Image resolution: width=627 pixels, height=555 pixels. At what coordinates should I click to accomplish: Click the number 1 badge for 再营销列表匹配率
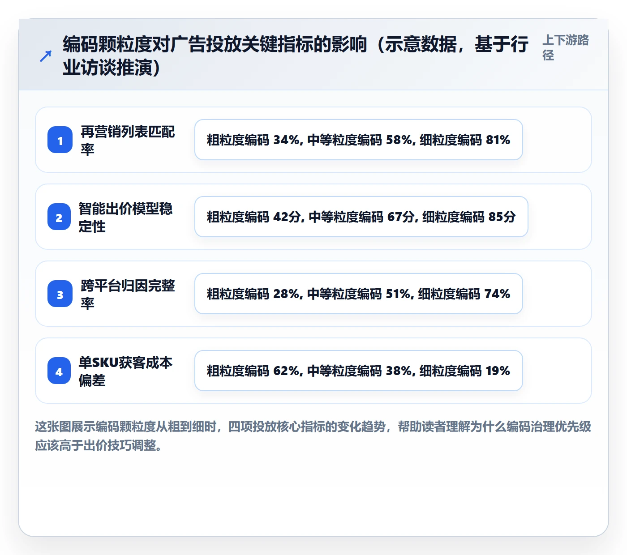coord(60,140)
